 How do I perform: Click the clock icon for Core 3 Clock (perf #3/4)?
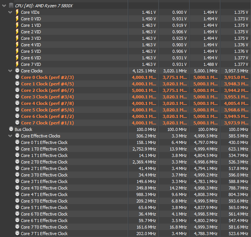(17, 96)
